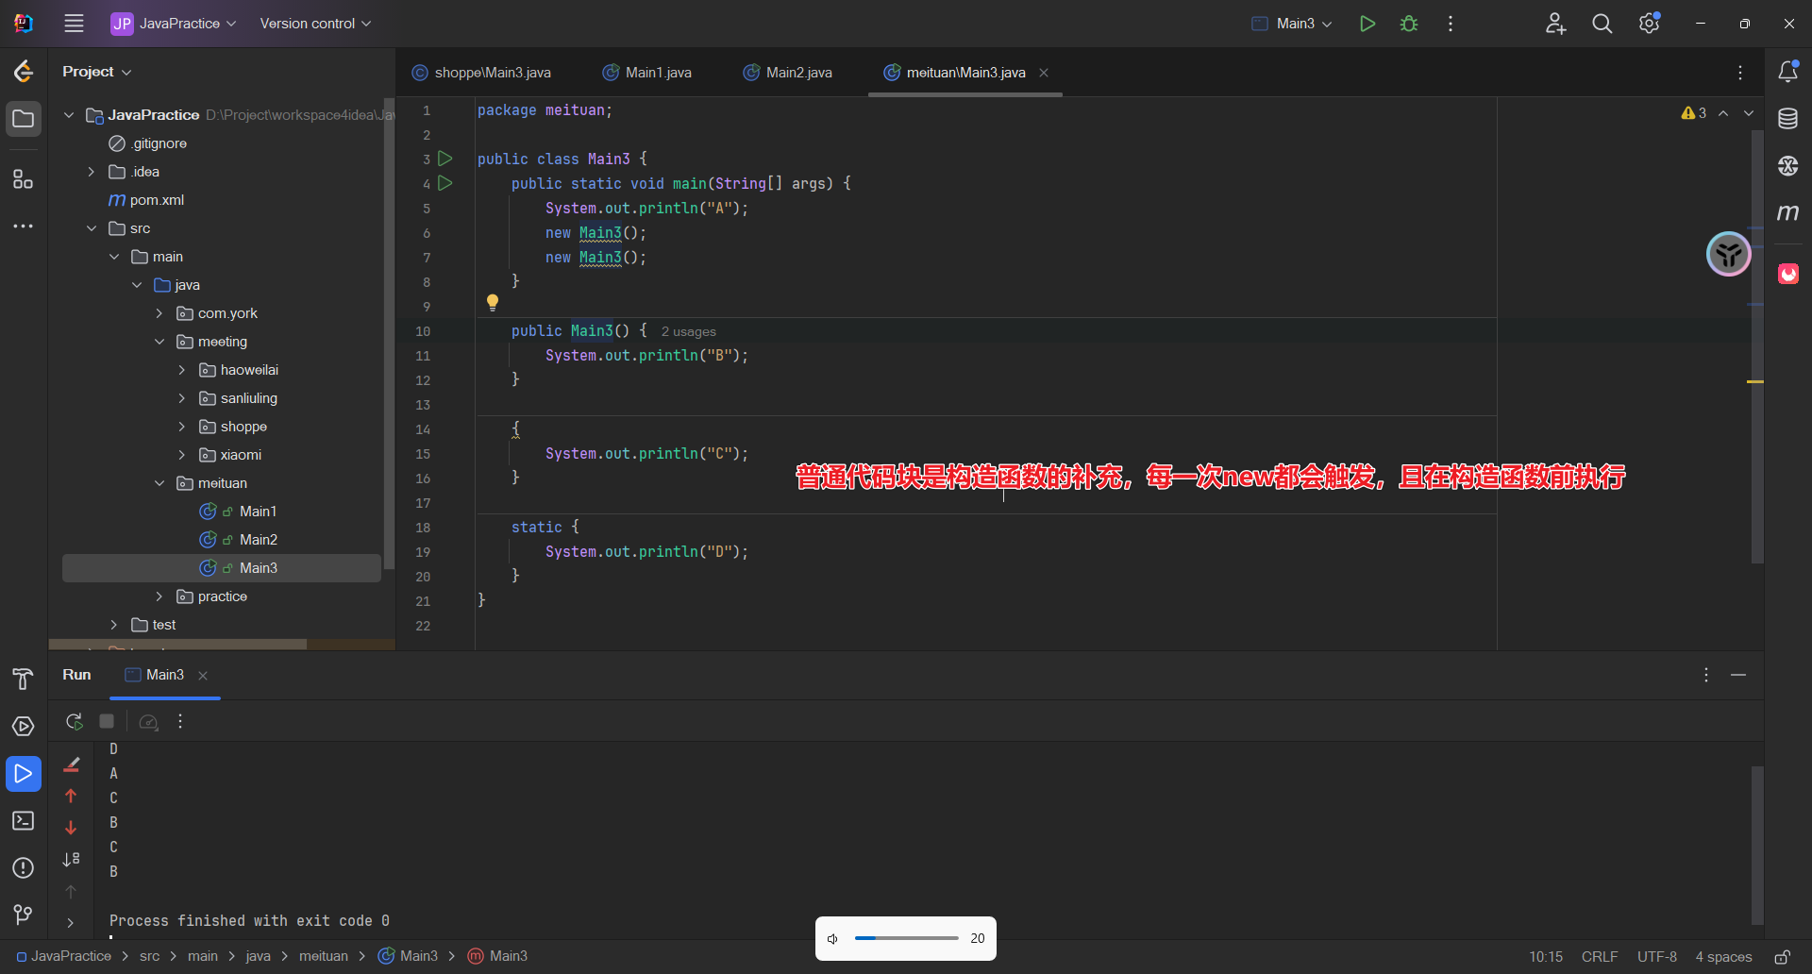The height and width of the screenshot is (974, 1812).
Task: Collapse the src folder
Action: 92,228
